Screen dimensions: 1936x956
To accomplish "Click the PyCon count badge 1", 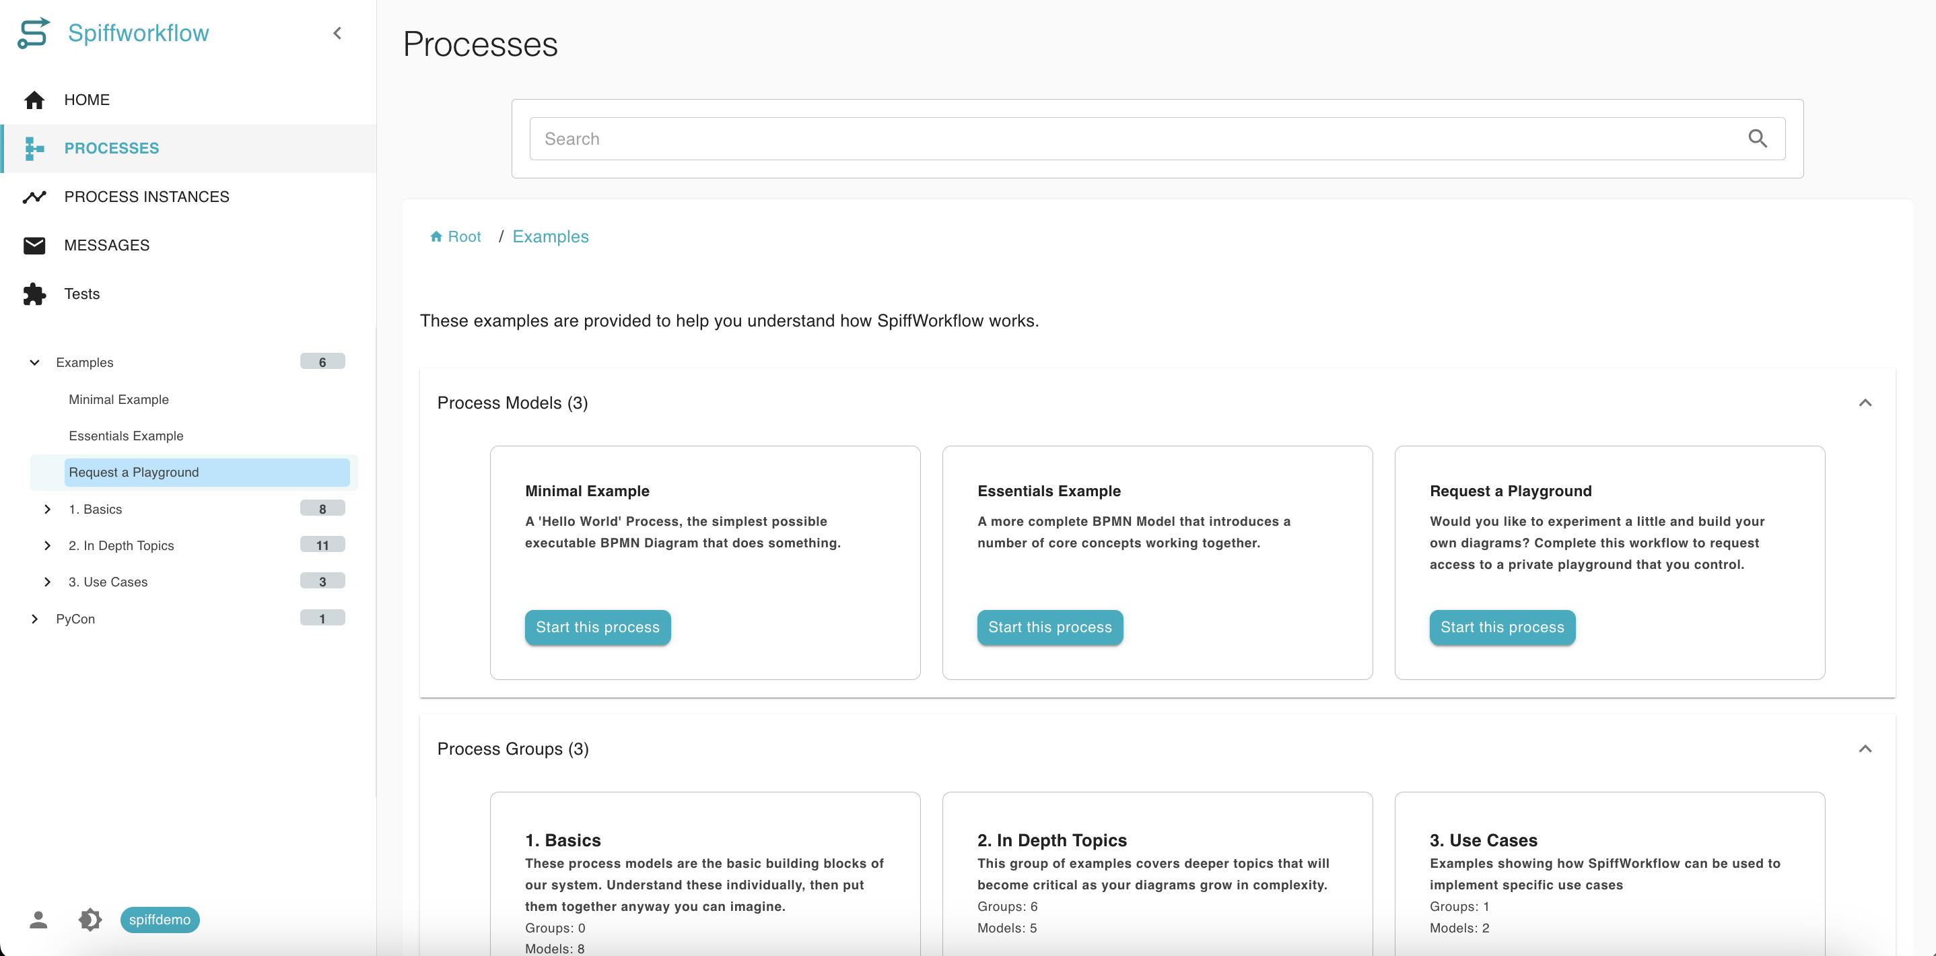I will (x=322, y=618).
